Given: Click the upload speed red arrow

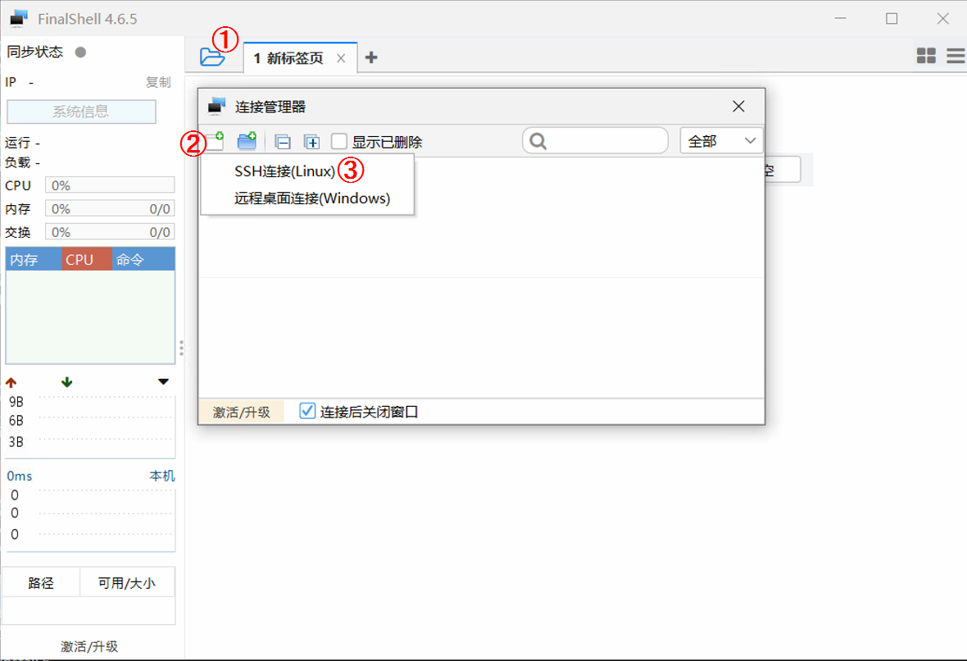Looking at the screenshot, I should coord(11,383).
